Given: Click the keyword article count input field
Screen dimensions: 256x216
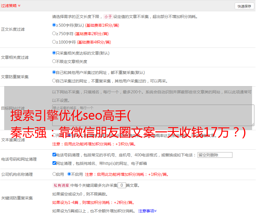Looking at the screenshot, I should pyautogui.click(x=122, y=185).
